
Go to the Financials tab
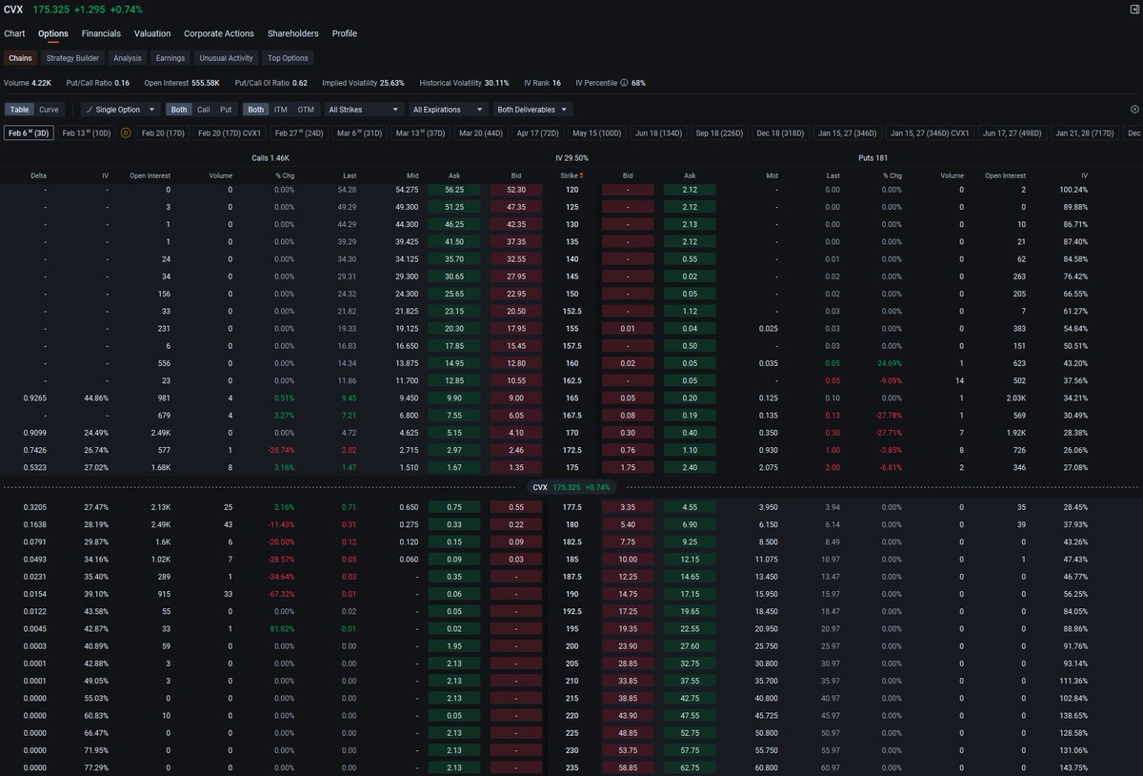pyautogui.click(x=101, y=33)
